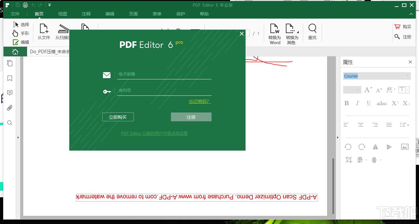This screenshot has height=224, width=419.
Task: Rotate object clockwise
Action: coord(362,147)
